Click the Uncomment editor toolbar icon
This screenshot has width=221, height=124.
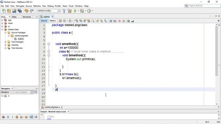pos(133,21)
